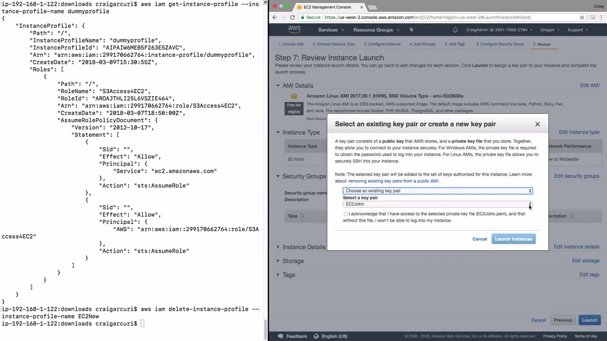Click the extension icon beside the address bar
607x341 pixels.
point(593,18)
